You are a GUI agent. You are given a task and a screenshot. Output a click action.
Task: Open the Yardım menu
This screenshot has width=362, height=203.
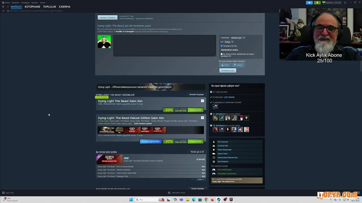coord(42,3)
